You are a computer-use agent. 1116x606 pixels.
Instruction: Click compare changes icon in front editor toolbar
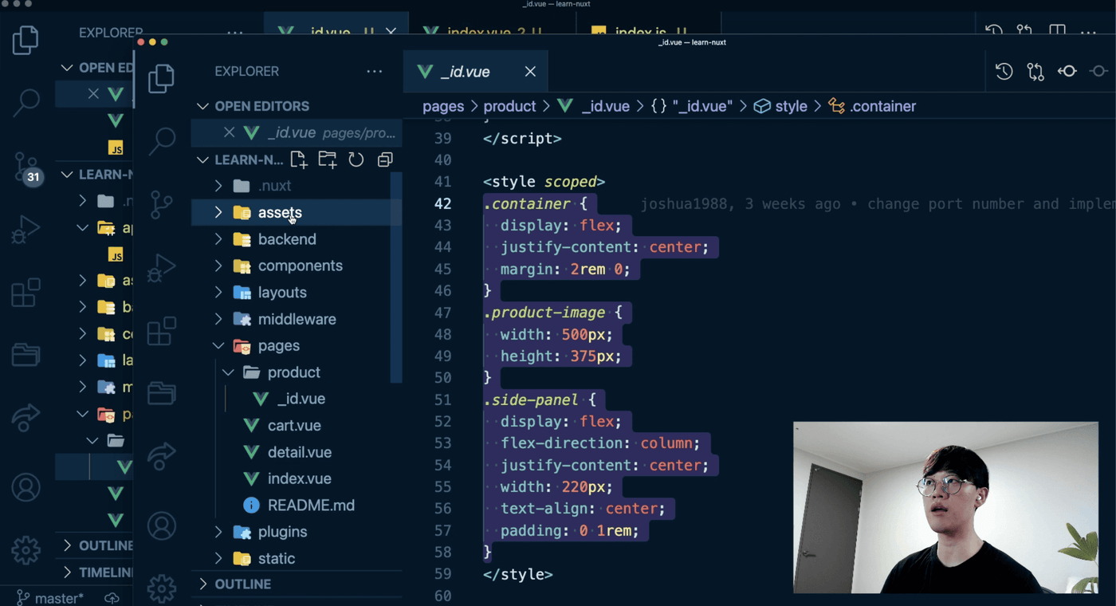pos(1035,72)
